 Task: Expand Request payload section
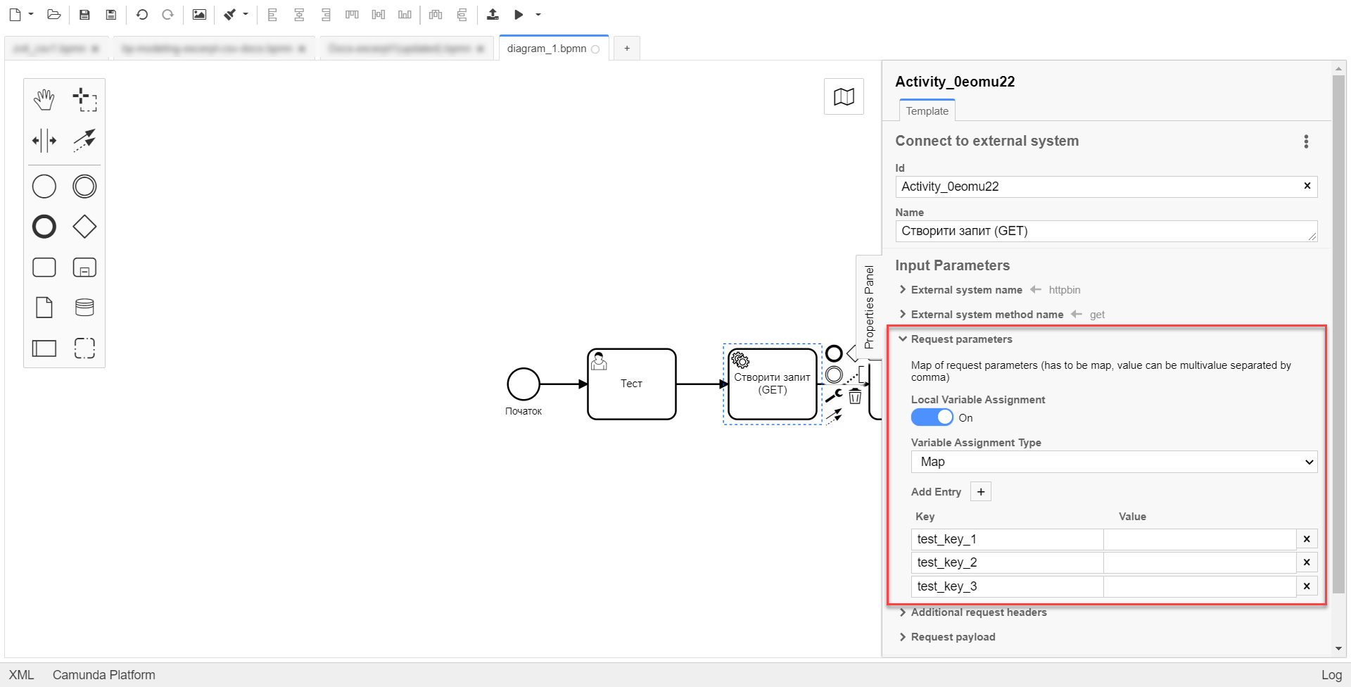[x=953, y=637]
